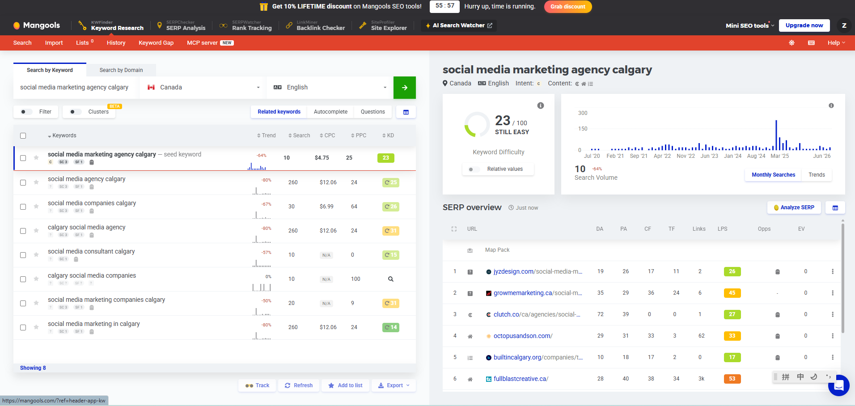
Task: Open the Keyword Gap menu item
Action: tap(156, 43)
